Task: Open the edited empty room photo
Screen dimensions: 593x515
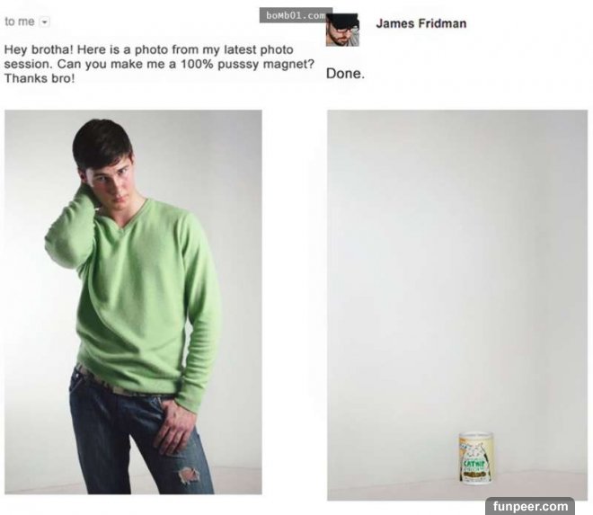Action: tap(457, 305)
